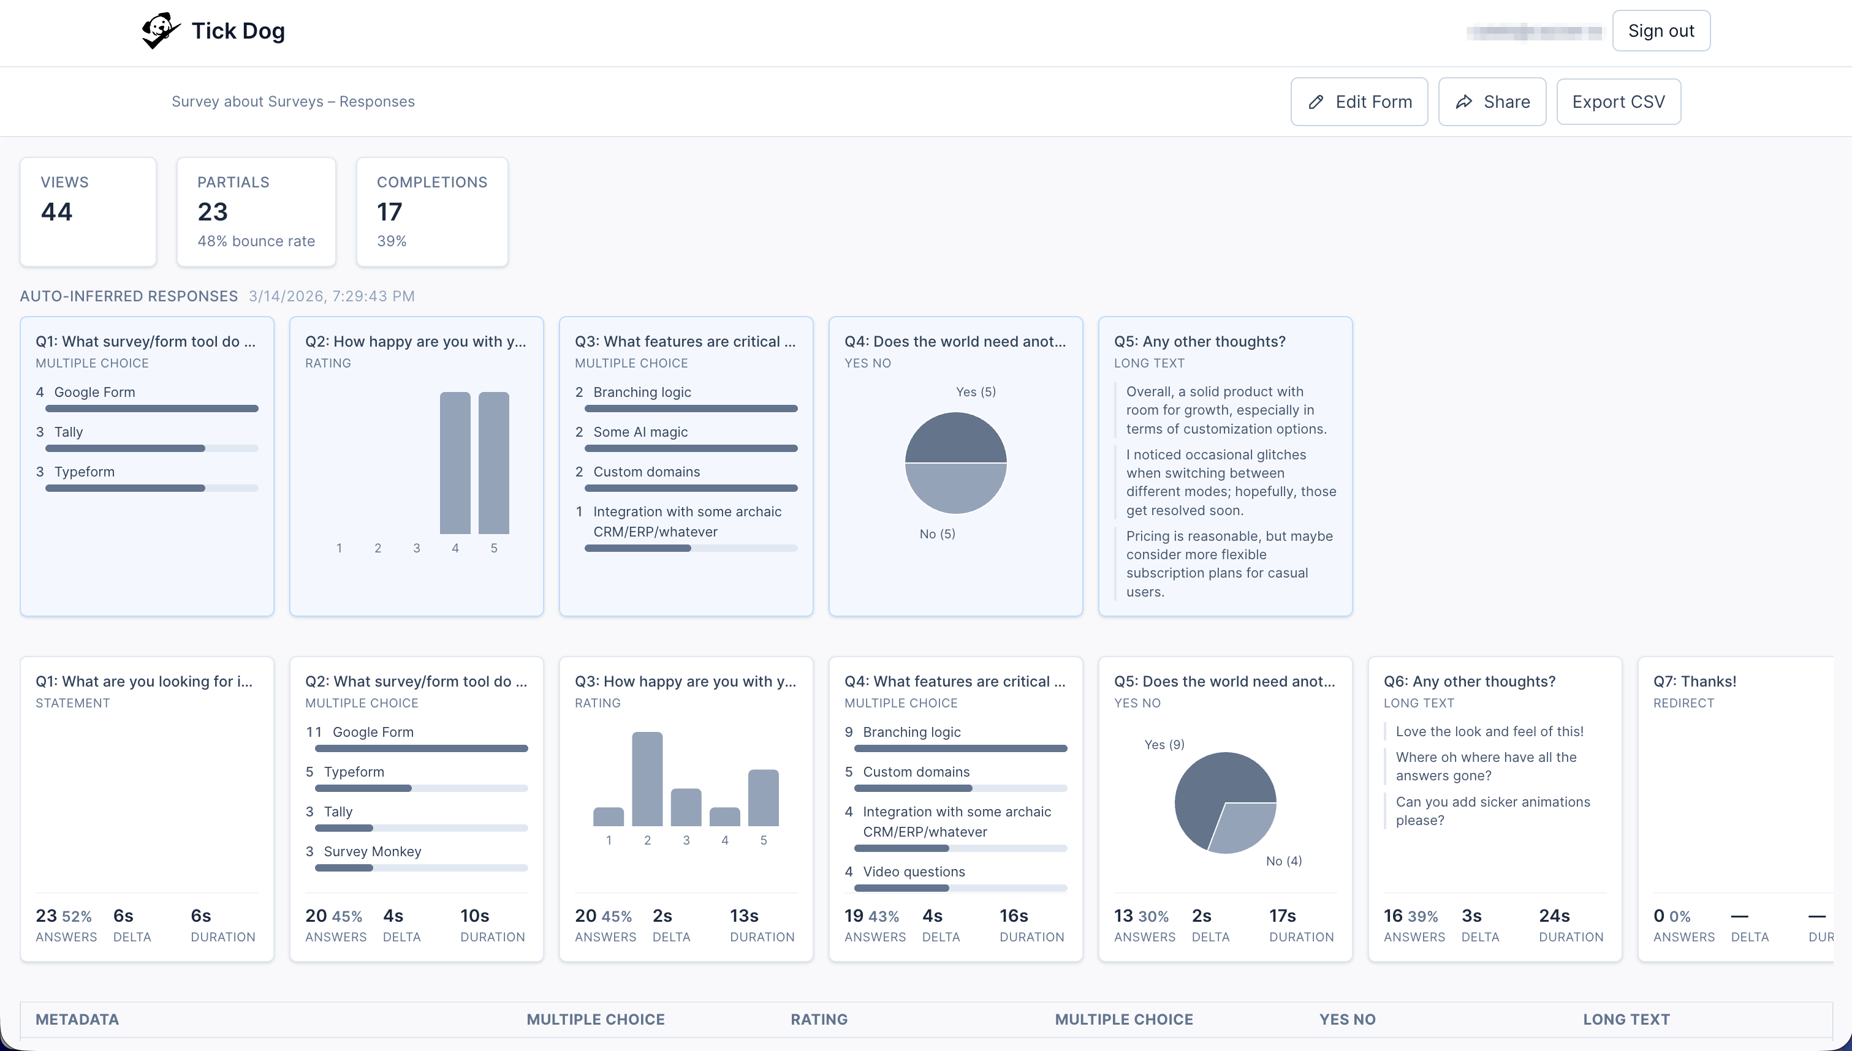Expand the truncated Q1 question title
The height and width of the screenshot is (1051, 1852).
pyautogui.click(x=146, y=341)
